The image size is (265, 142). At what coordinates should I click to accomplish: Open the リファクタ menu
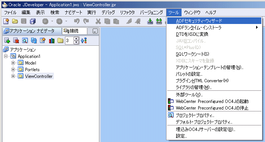click(x=127, y=13)
